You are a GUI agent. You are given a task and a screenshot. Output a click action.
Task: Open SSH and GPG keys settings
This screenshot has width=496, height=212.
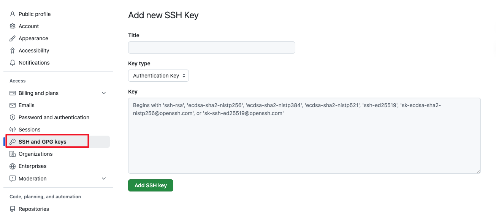point(43,142)
